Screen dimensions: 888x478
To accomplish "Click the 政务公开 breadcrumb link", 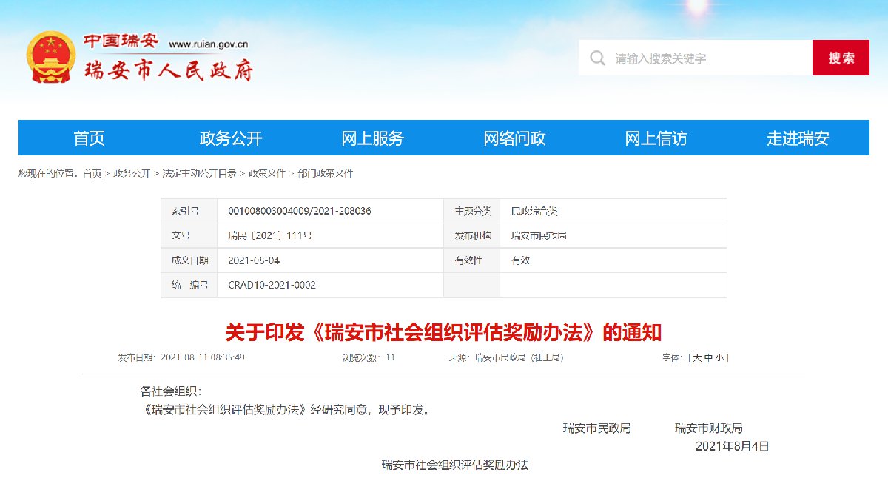I will coord(132,173).
